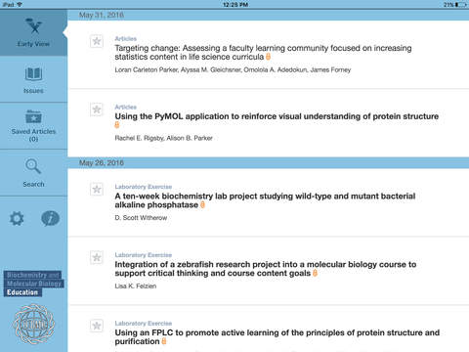Viewport: 469px width, 352px height.
Task: Open 'A ten-week biochemistry lab project' article
Action: pyautogui.click(x=265, y=200)
